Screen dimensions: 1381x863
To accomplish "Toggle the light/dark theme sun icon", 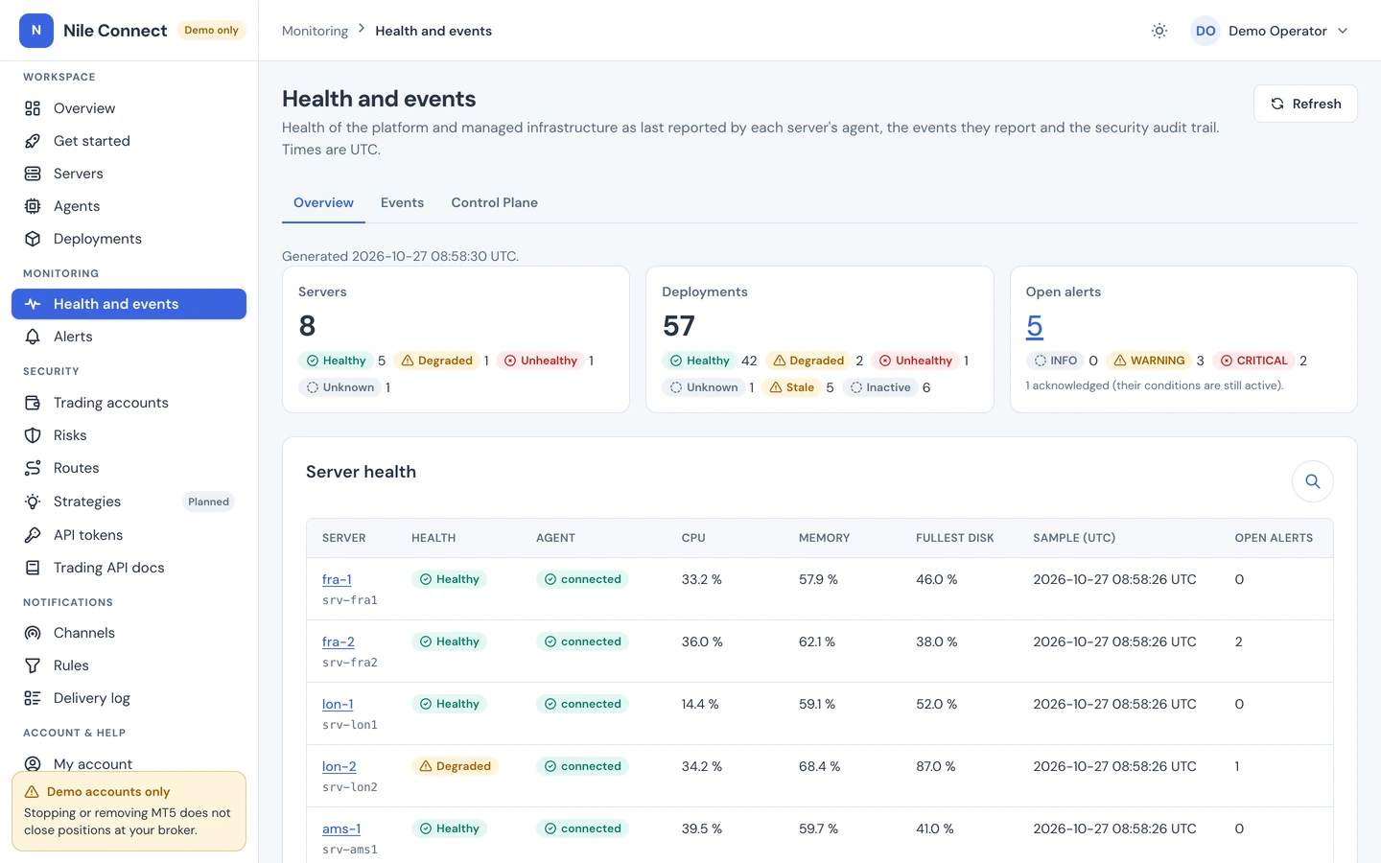I will tap(1159, 31).
